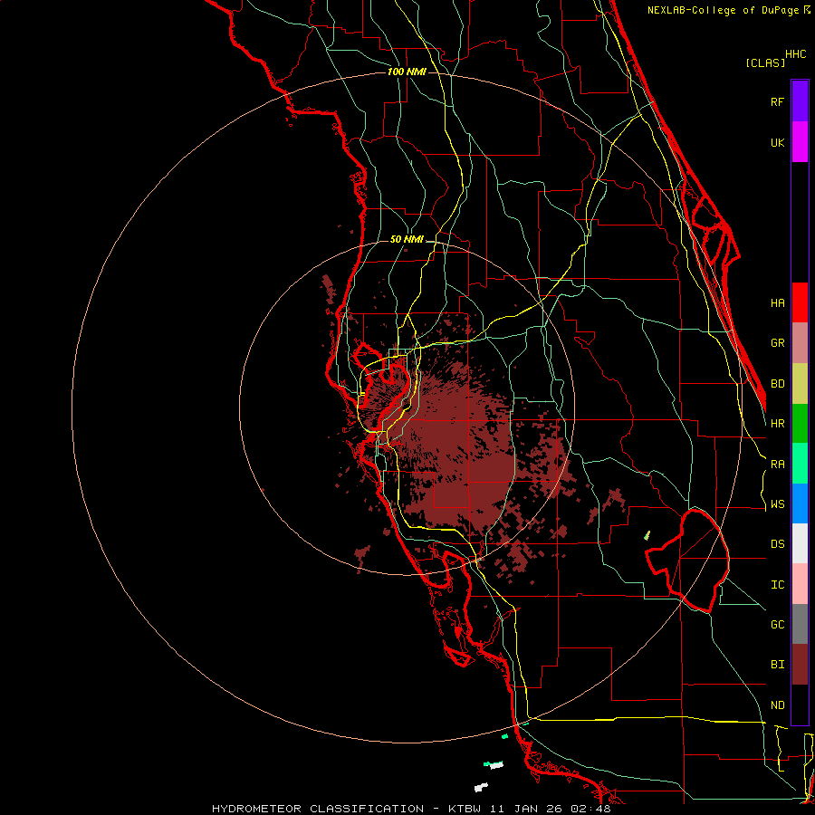Click the KTBW radar site identifier
This screenshot has width=815, height=815.
[x=466, y=809]
